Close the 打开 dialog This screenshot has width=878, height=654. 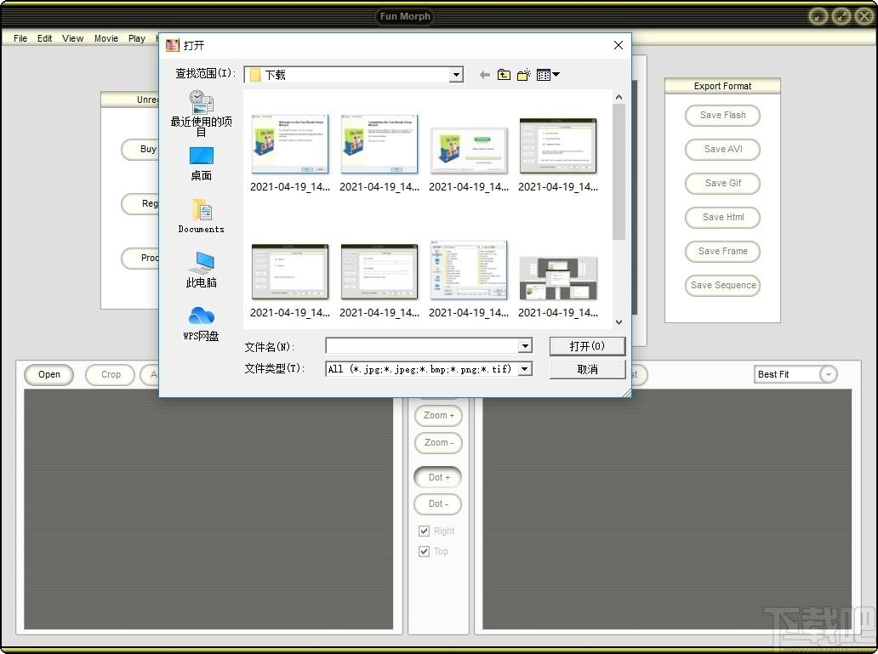619,45
